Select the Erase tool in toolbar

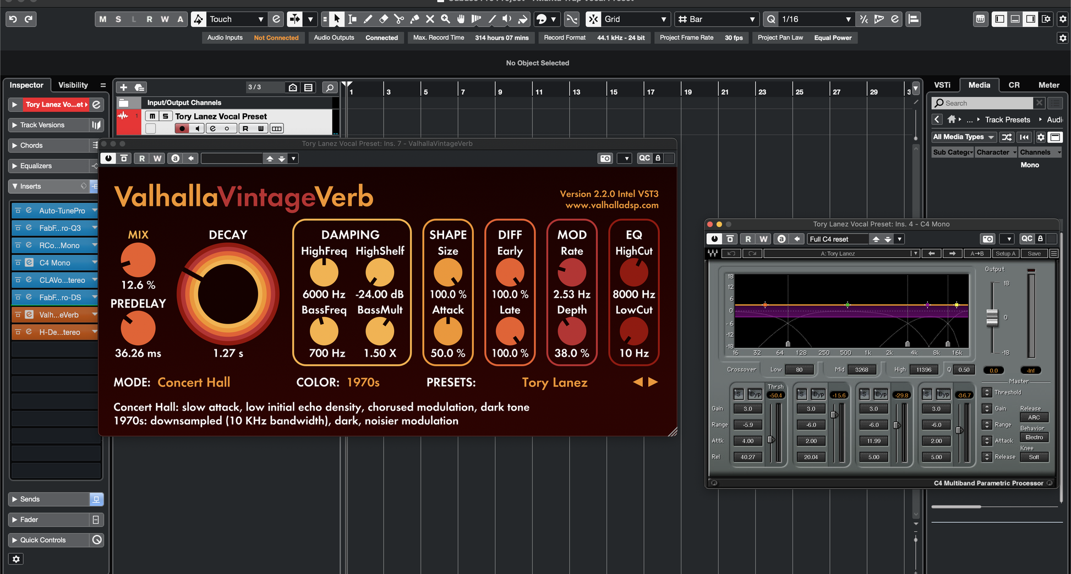tap(384, 19)
